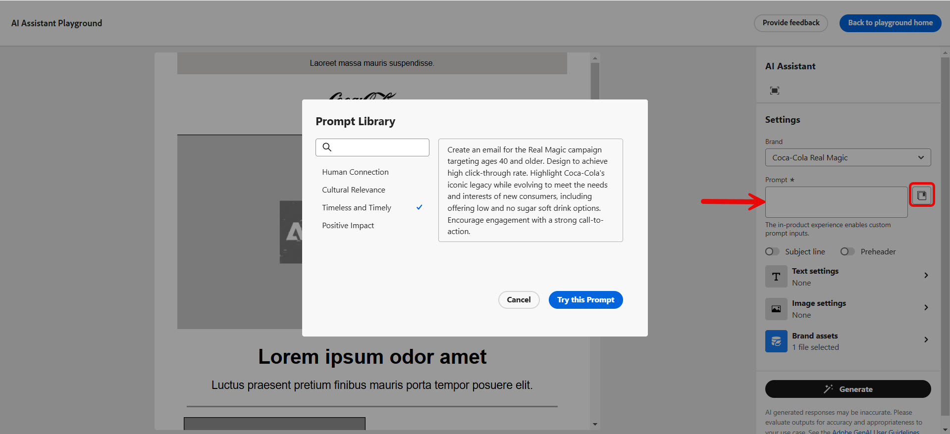Click the Prompt Library search field
The width and height of the screenshot is (950, 434).
click(372, 147)
